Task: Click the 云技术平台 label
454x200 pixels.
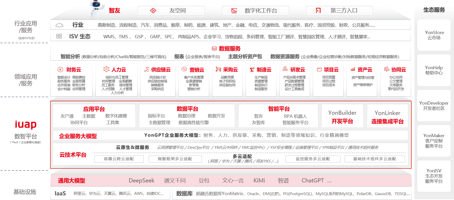Action: [73, 155]
